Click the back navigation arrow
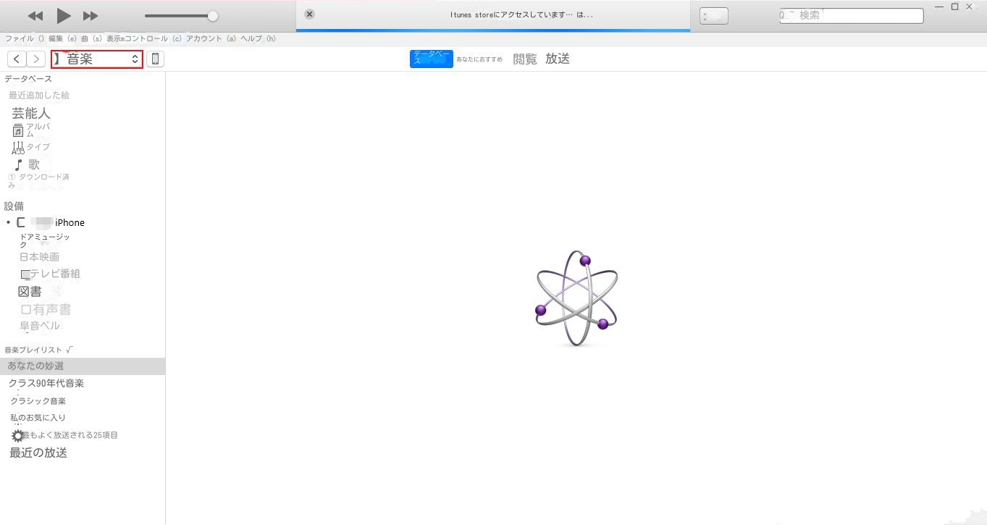Screen dimensions: 987x525 [x=17, y=59]
